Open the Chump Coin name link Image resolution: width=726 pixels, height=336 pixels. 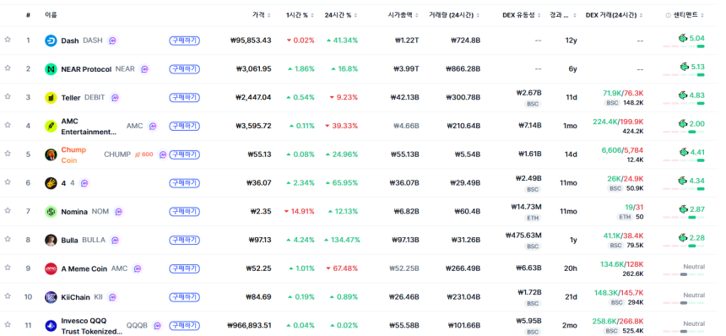tap(73, 154)
